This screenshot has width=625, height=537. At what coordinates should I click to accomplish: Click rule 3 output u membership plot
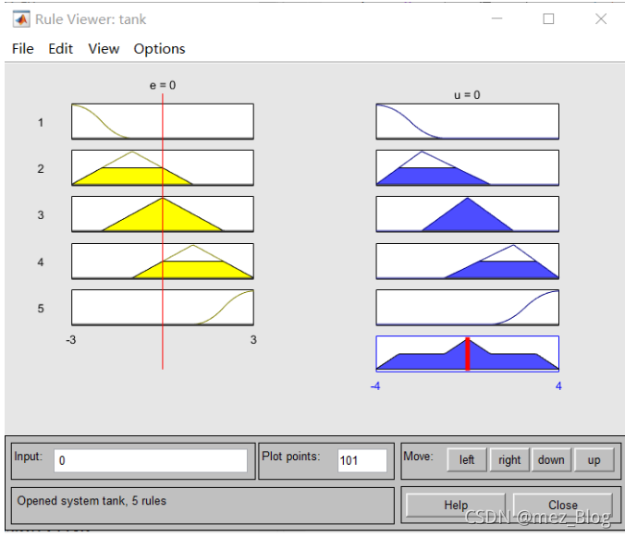(467, 214)
